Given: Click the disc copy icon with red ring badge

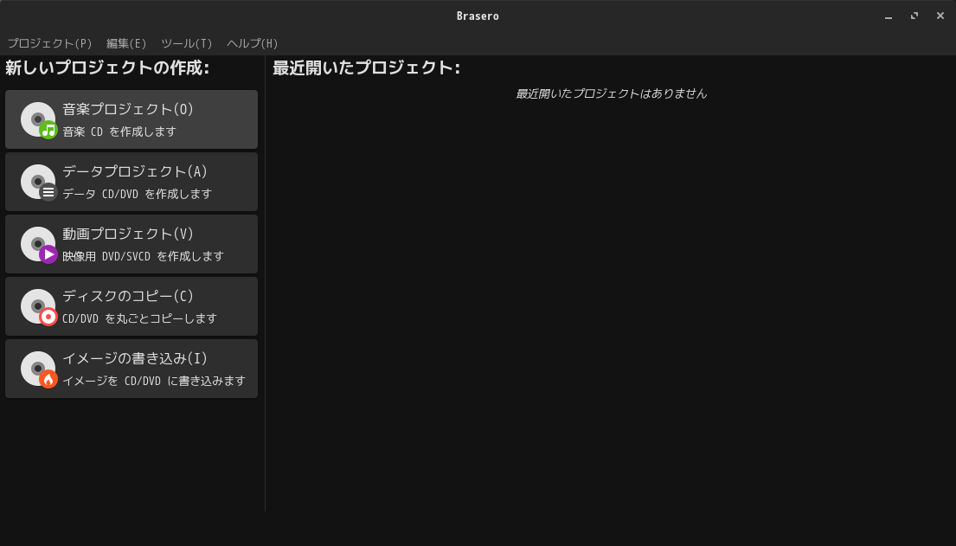Looking at the screenshot, I should 39,307.
